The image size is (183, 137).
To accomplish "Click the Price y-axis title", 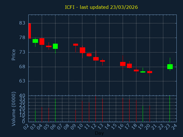I will 13,55.
